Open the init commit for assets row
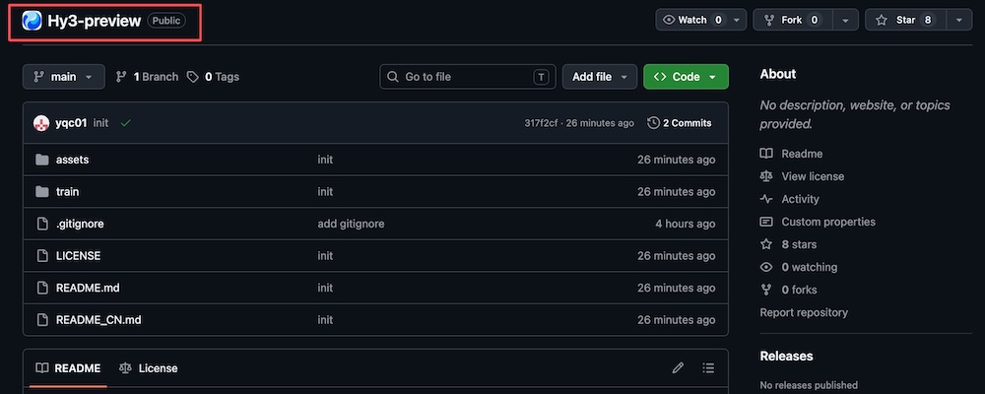985x394 pixels. (325, 160)
